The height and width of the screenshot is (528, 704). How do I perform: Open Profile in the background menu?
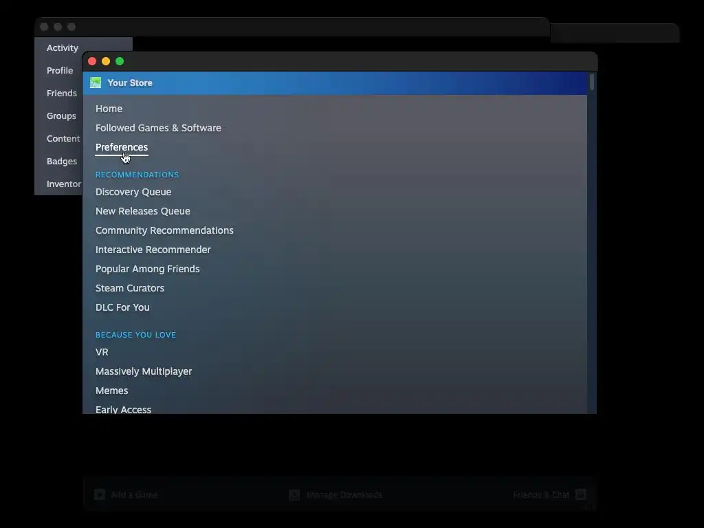(x=60, y=71)
